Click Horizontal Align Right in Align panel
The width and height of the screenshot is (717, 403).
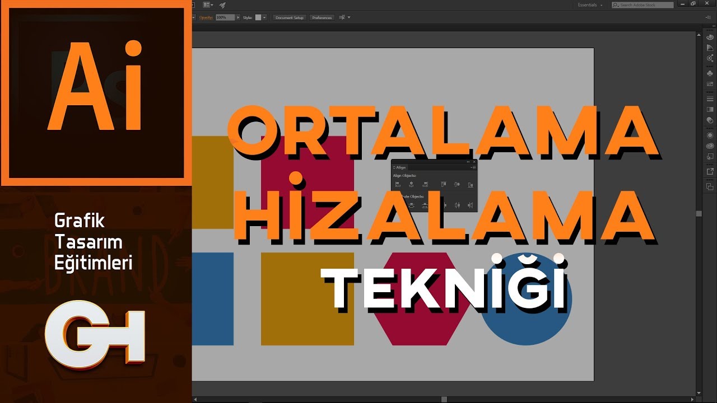pyautogui.click(x=425, y=184)
